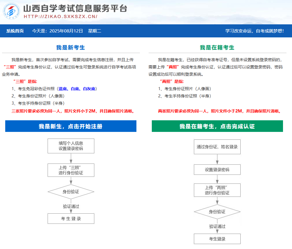Click the slogan 学习改变命运，自考成就梦想
The height and width of the screenshot is (249, 292).
pos(255,31)
